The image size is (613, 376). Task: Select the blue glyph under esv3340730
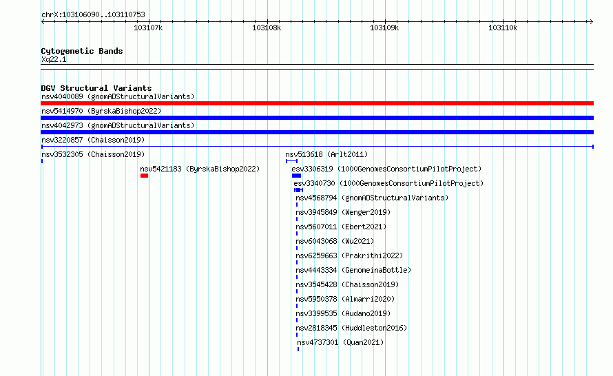click(299, 190)
